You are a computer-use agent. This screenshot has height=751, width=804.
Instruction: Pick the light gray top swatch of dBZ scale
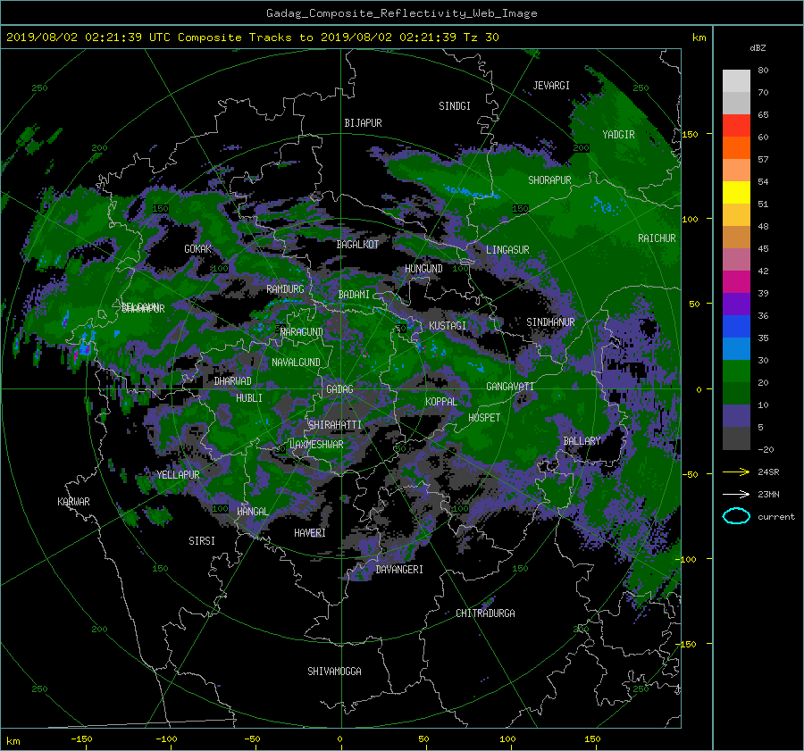(736, 80)
